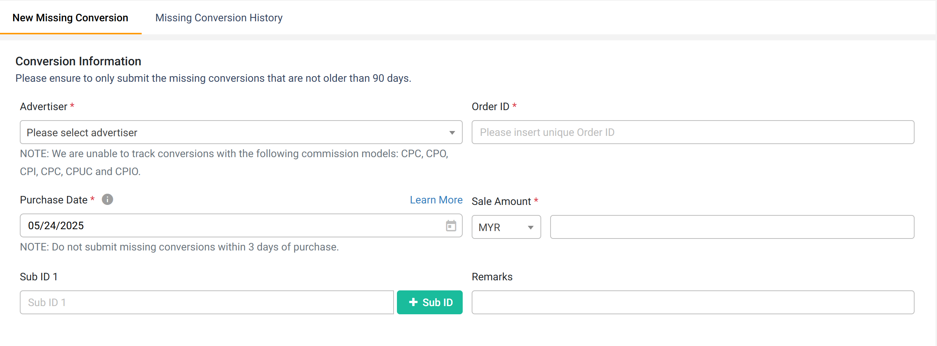Click the Order ID label

[x=490, y=107]
